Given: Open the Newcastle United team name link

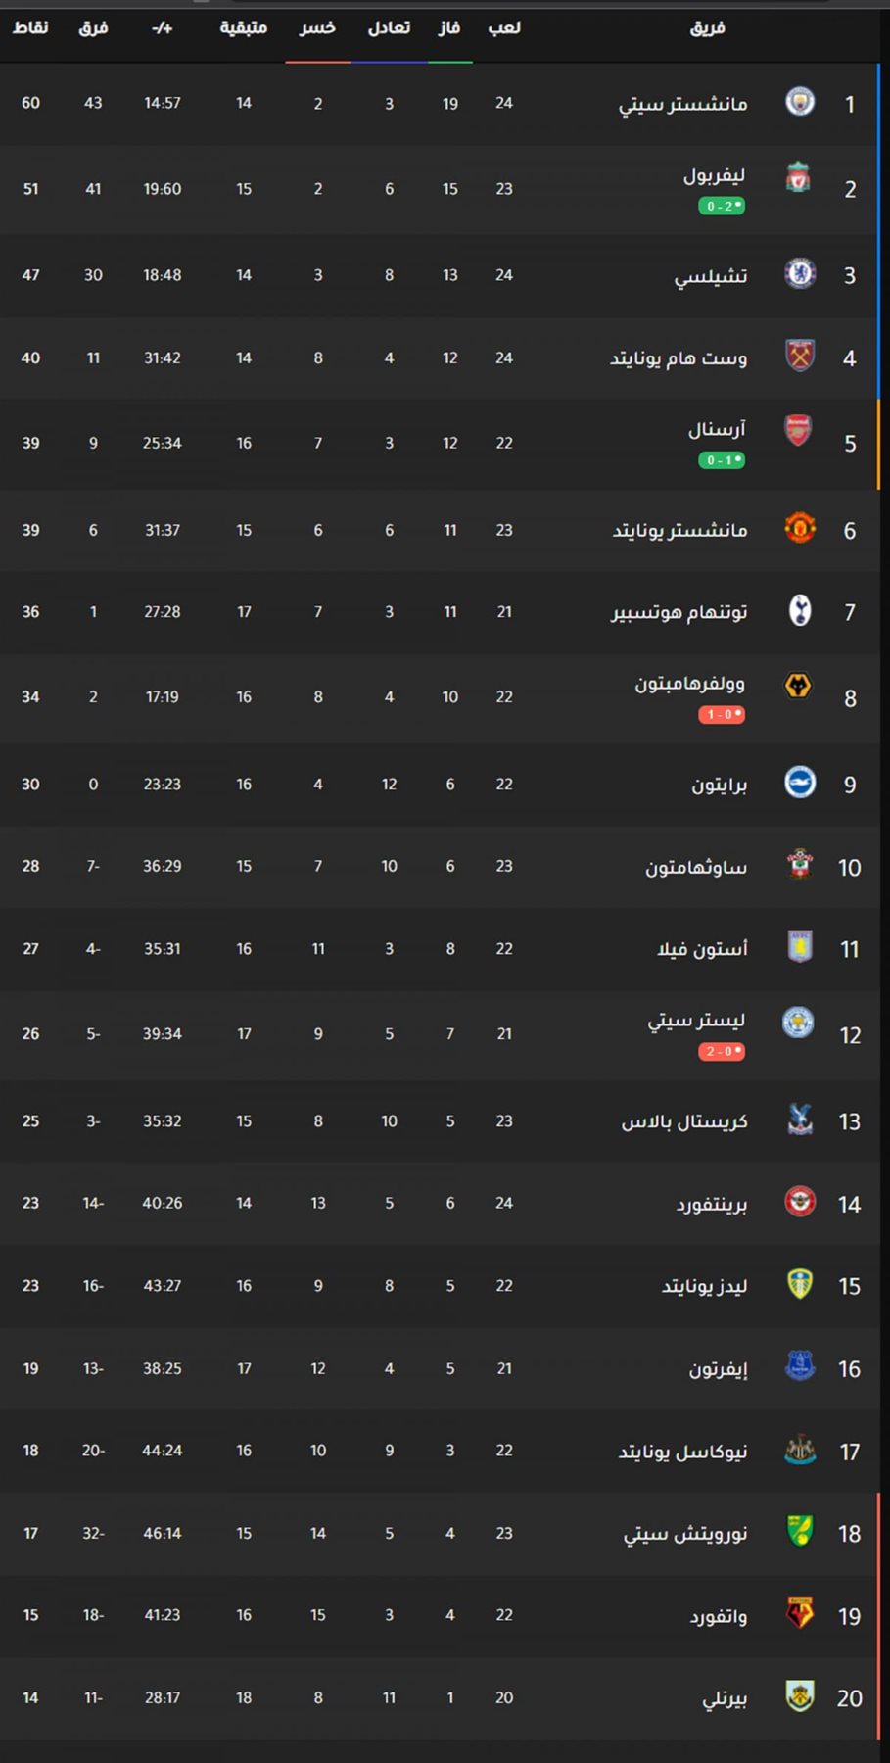Looking at the screenshot, I should click(x=682, y=1452).
